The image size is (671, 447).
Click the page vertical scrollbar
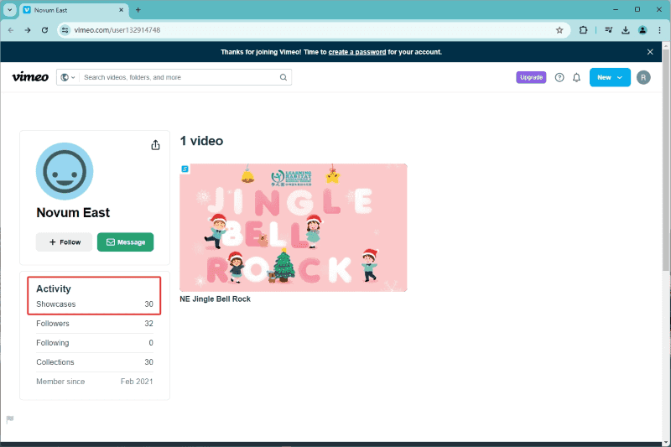coord(666,160)
